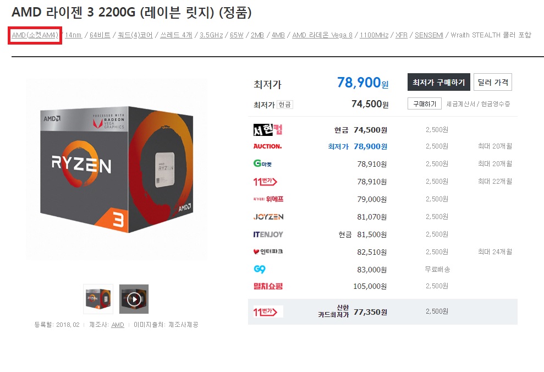
Task: Open the AMD(소켓AM4) spec link
Action: tap(35, 35)
